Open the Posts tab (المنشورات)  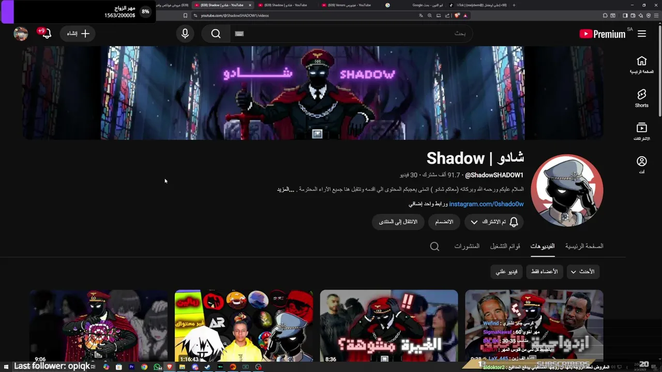point(467,246)
